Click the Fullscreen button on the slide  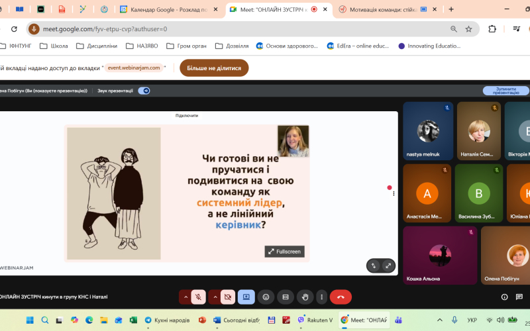[x=284, y=252]
